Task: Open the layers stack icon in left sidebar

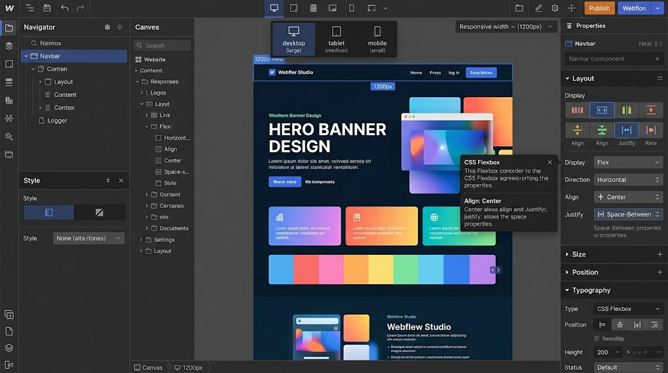Action: [9, 46]
